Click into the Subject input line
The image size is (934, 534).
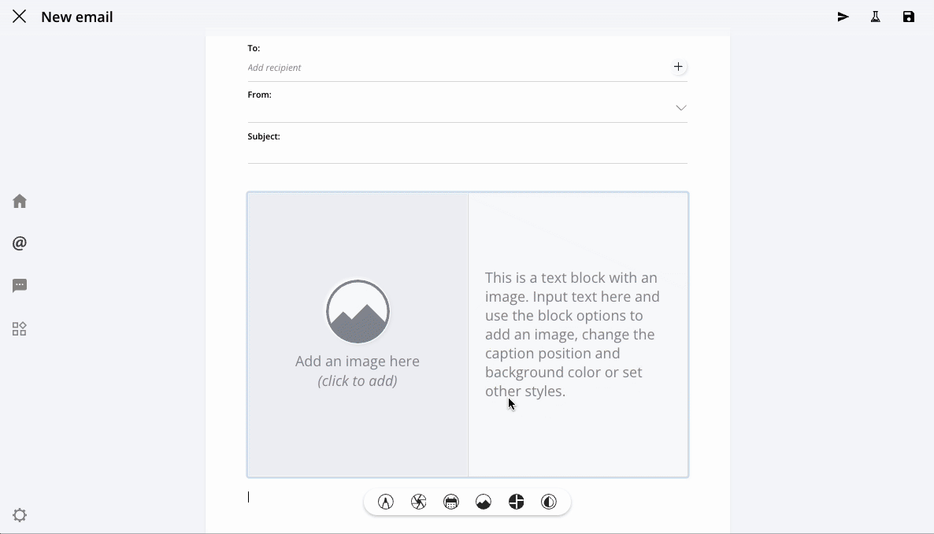(x=468, y=153)
